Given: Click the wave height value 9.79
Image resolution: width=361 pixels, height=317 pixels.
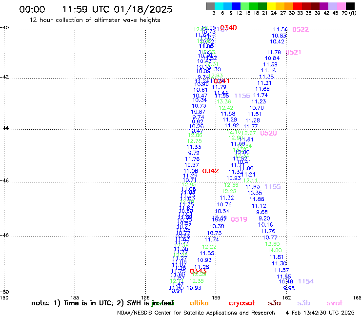Looking at the screenshot, I should [x=194, y=153].
